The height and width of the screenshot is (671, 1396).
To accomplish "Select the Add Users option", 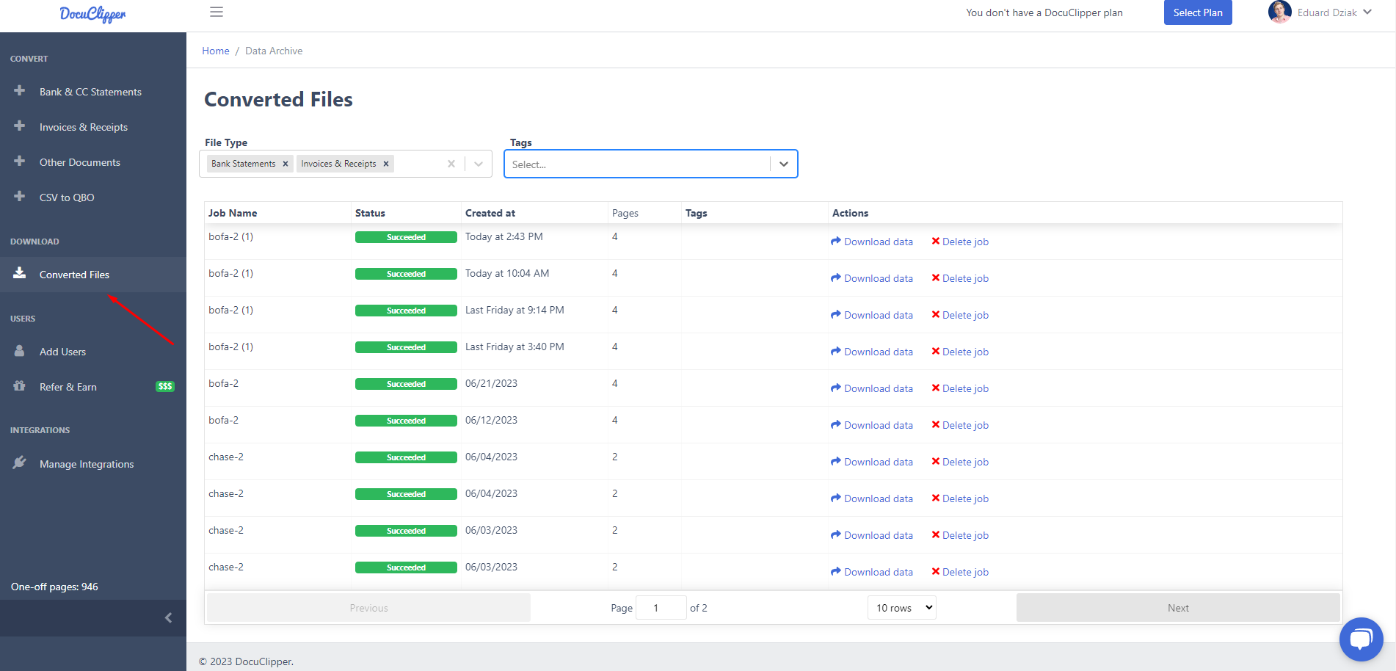I will click(x=62, y=351).
